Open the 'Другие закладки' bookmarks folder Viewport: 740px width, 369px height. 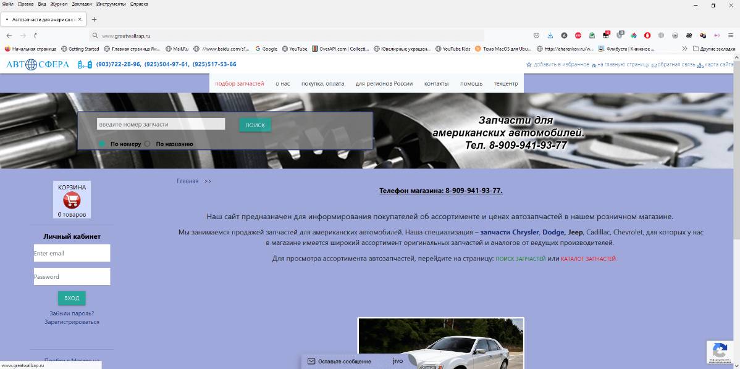(x=715, y=49)
